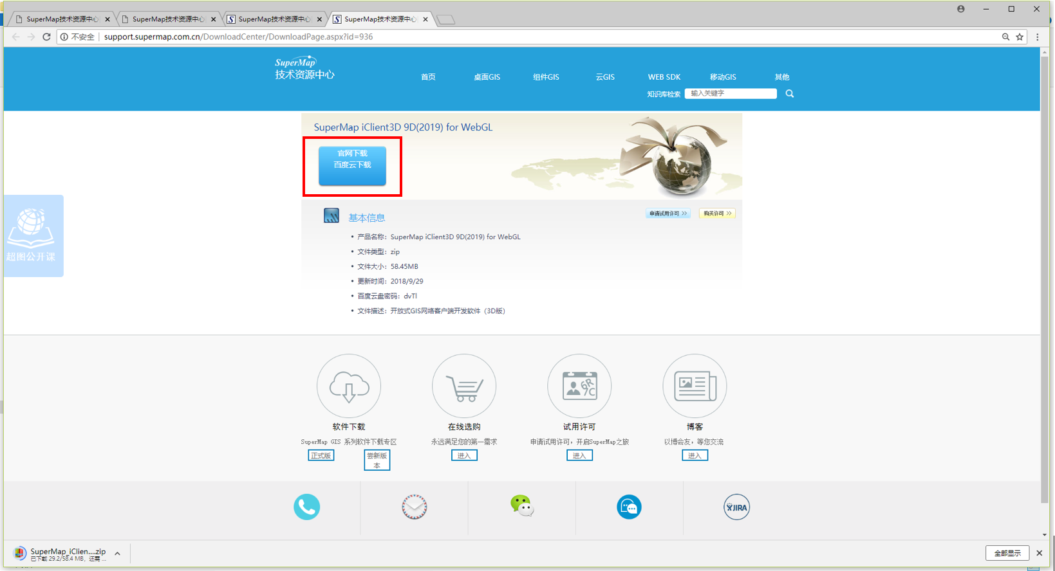Click the 全部显示 downloads button
This screenshot has width=1055, height=571.
click(1007, 553)
